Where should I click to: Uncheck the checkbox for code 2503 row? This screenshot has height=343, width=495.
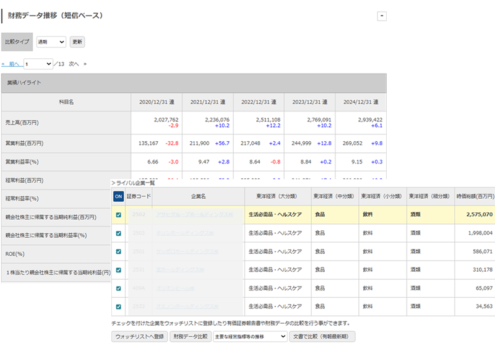(x=118, y=233)
